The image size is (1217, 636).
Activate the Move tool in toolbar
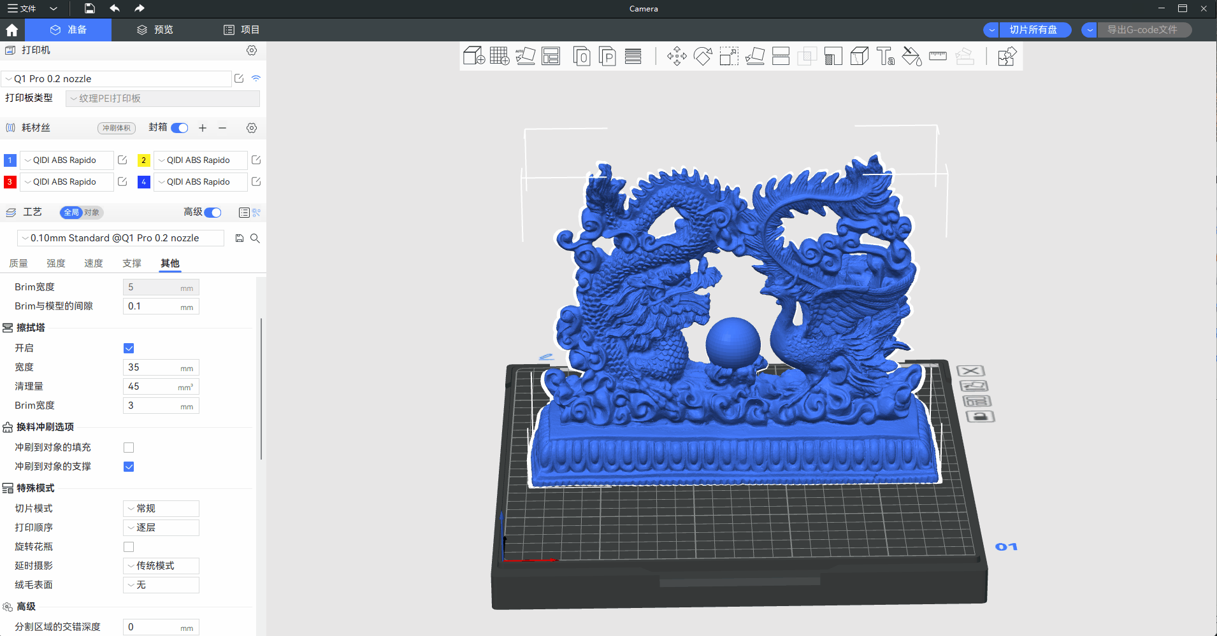(677, 57)
